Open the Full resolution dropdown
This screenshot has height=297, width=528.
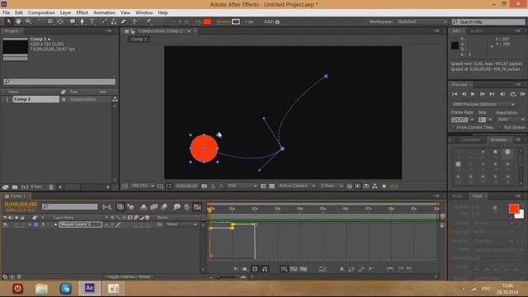pyautogui.click(x=242, y=186)
